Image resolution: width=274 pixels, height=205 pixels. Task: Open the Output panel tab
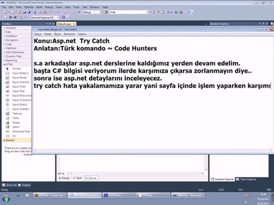point(24,185)
